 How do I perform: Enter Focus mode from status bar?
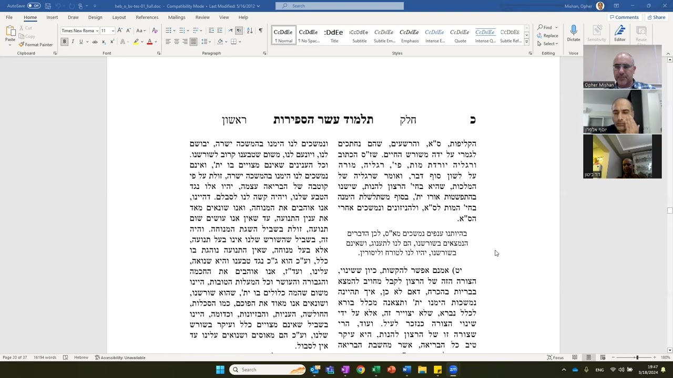tap(555, 358)
